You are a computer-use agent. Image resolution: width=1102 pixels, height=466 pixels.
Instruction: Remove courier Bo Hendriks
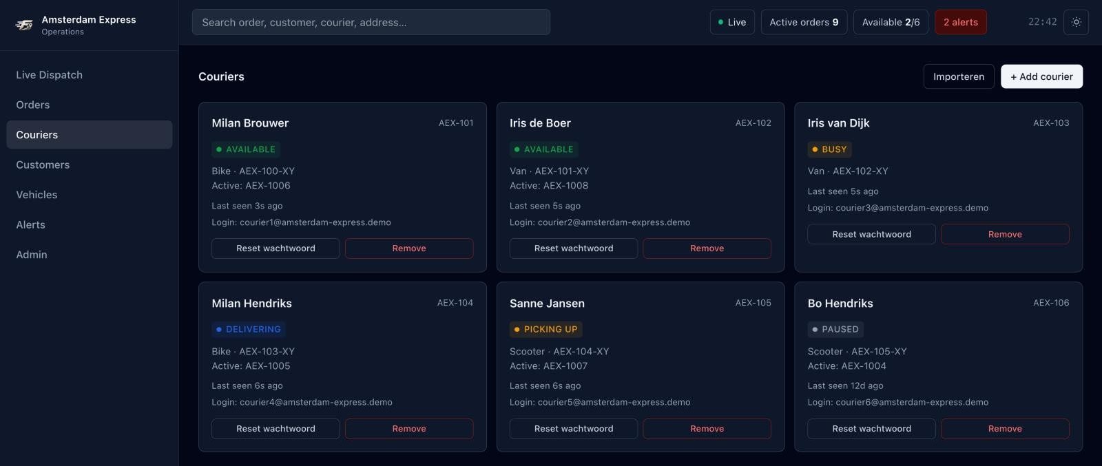click(x=1005, y=429)
